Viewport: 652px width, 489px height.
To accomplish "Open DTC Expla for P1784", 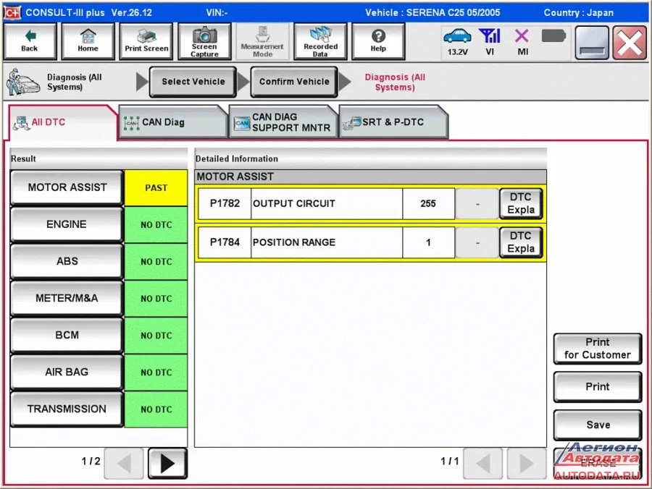I will [x=521, y=242].
